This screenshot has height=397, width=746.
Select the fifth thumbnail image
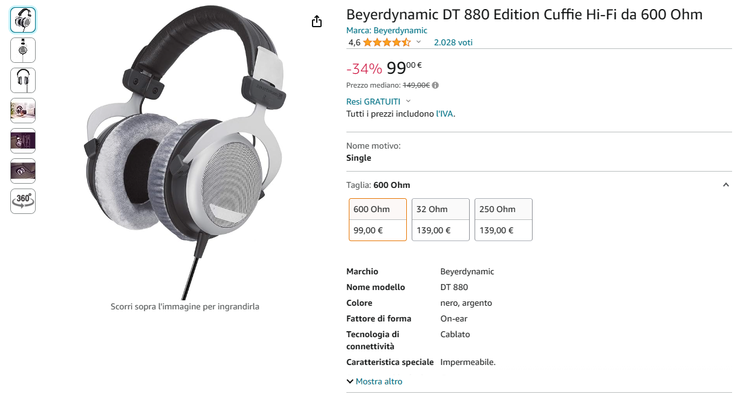click(x=23, y=141)
